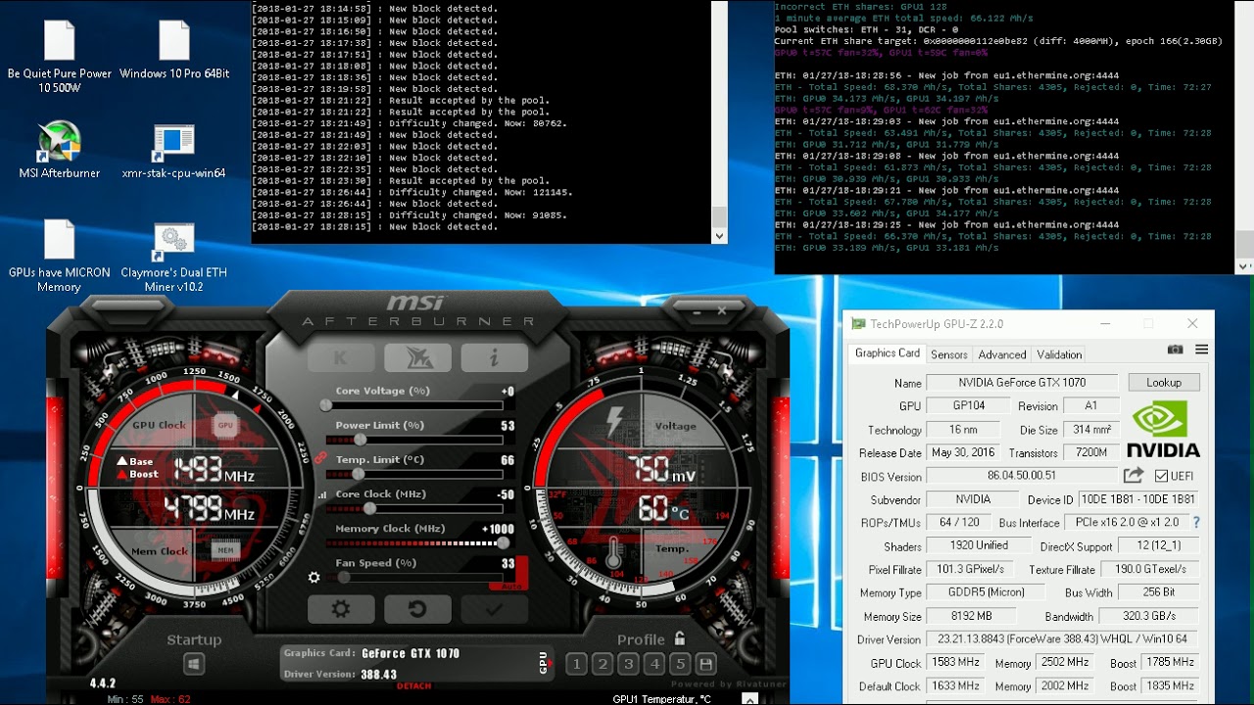Click the NVIDIA logo in GPU-Z

tap(1163, 429)
